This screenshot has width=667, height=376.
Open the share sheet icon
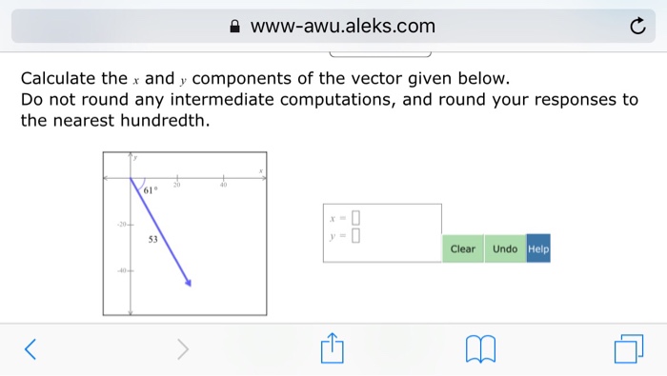(x=332, y=348)
